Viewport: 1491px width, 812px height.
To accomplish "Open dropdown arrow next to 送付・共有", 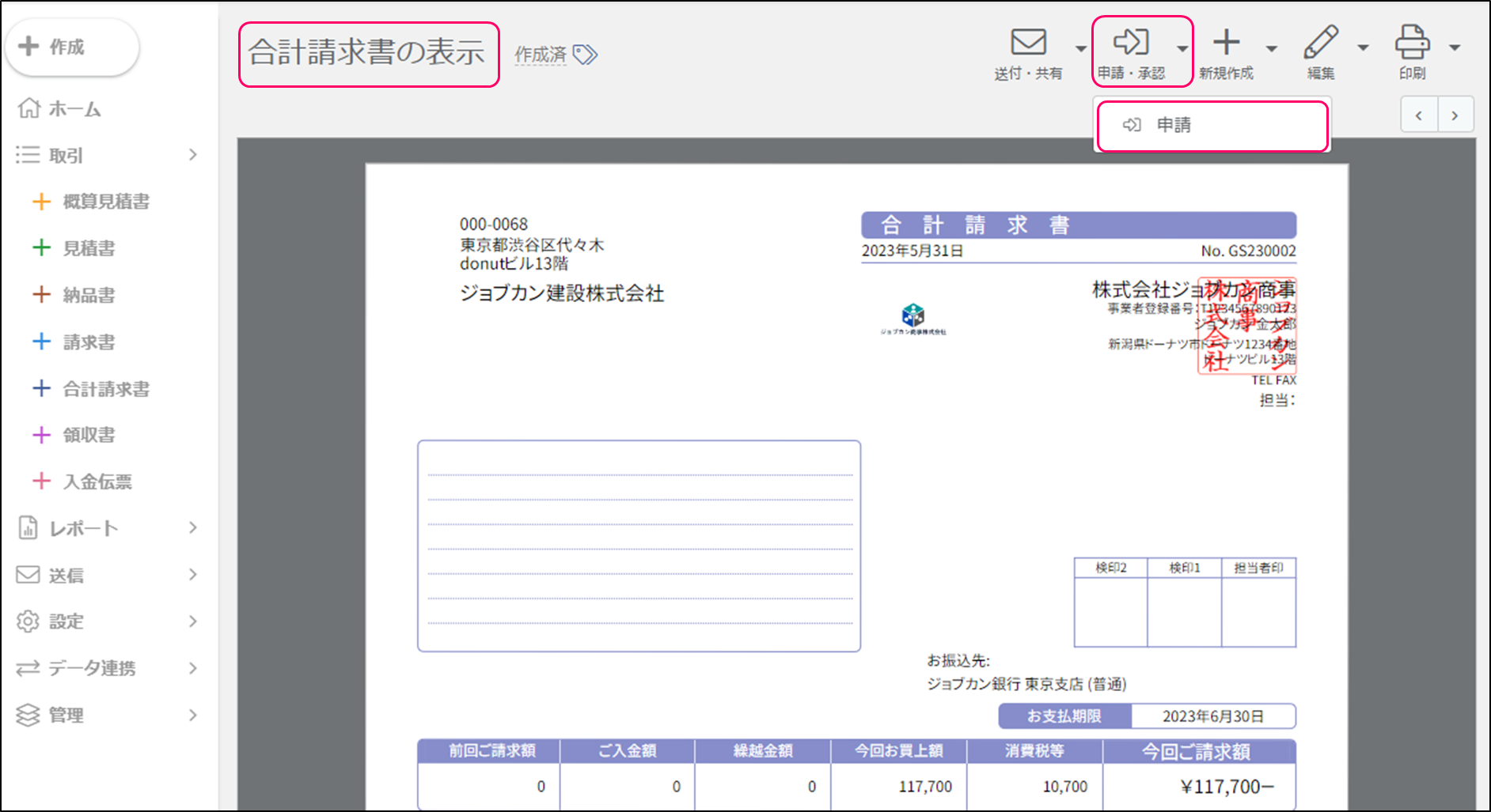I will [x=1080, y=49].
